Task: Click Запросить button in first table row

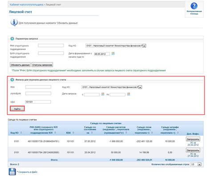Action: pos(193,139)
